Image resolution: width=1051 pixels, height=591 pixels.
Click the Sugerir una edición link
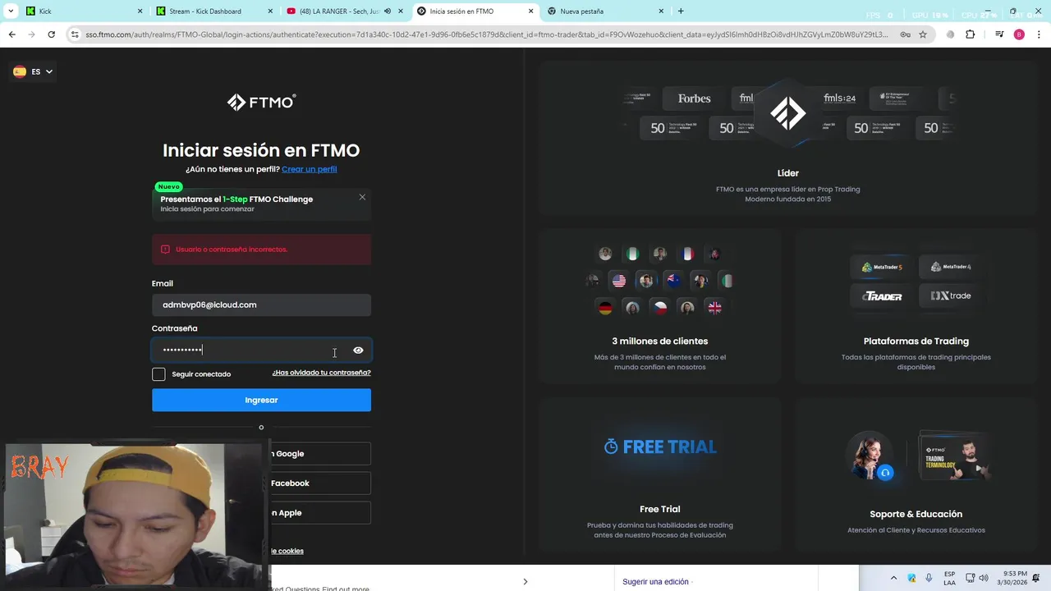point(655,582)
